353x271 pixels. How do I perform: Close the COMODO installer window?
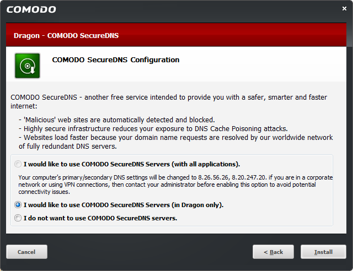click(x=344, y=9)
